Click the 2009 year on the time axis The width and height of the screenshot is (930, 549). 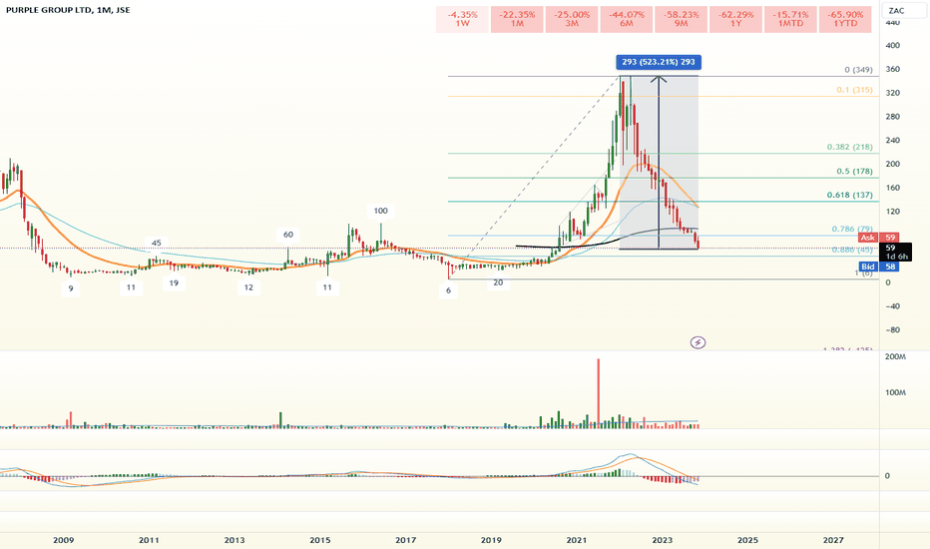(64, 540)
